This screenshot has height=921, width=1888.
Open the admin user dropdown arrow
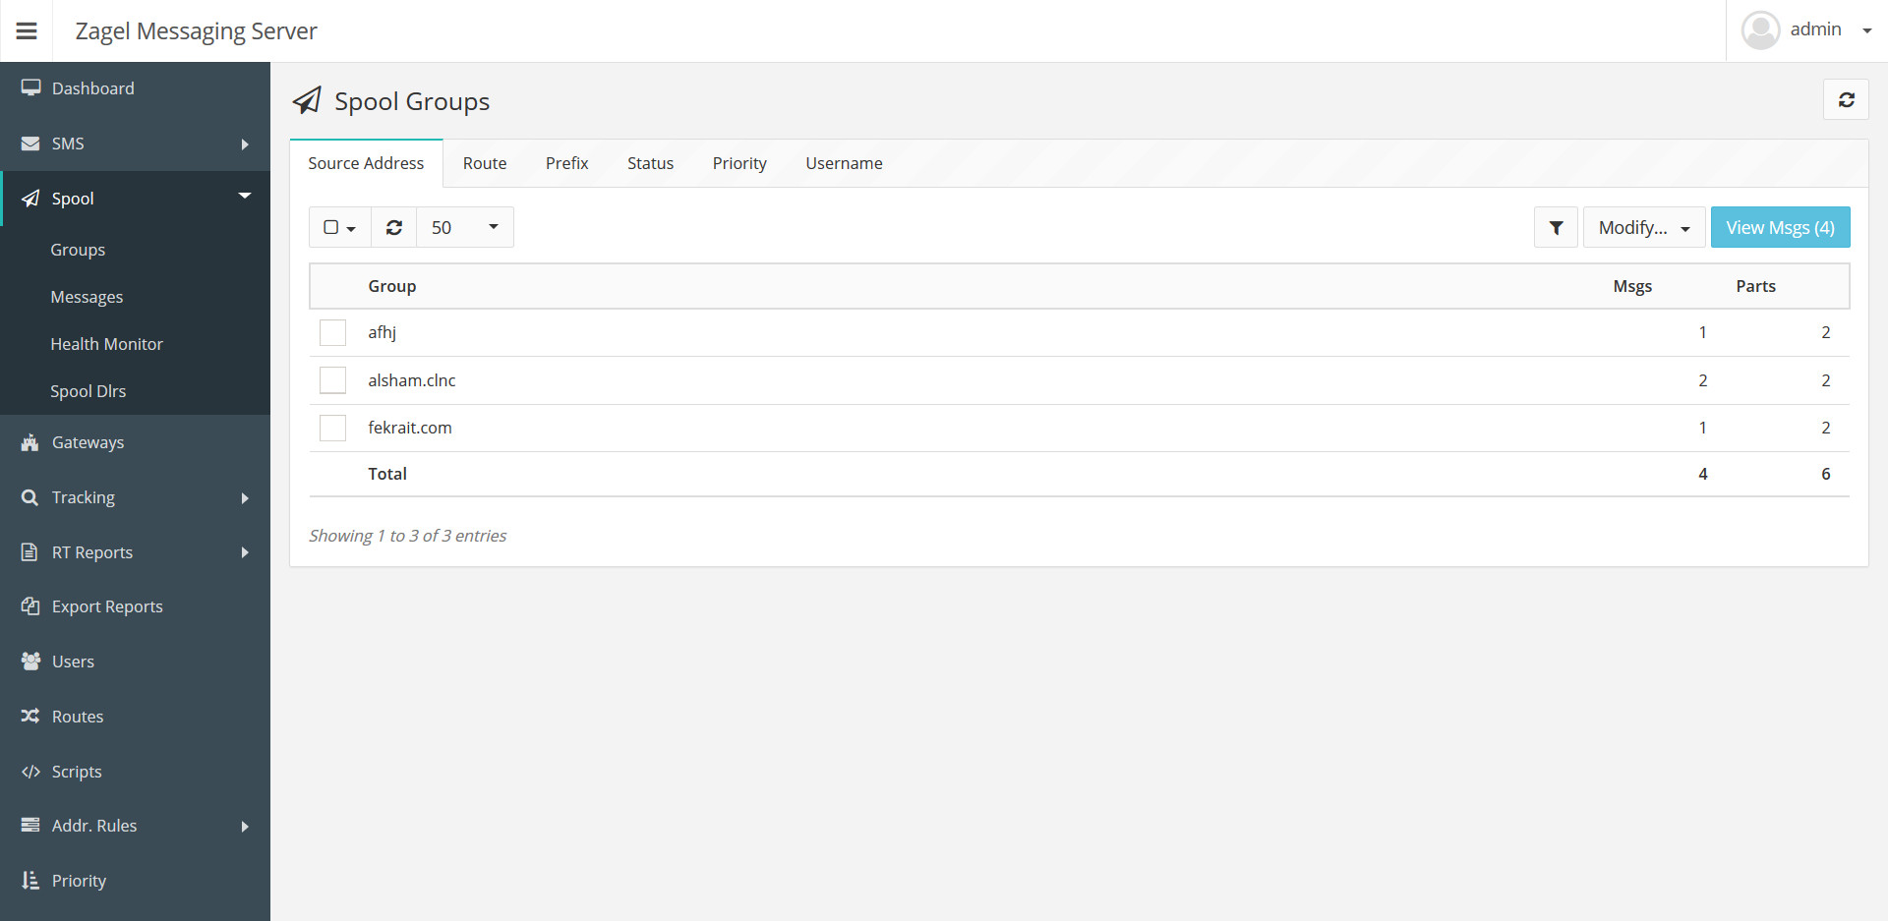point(1867,30)
